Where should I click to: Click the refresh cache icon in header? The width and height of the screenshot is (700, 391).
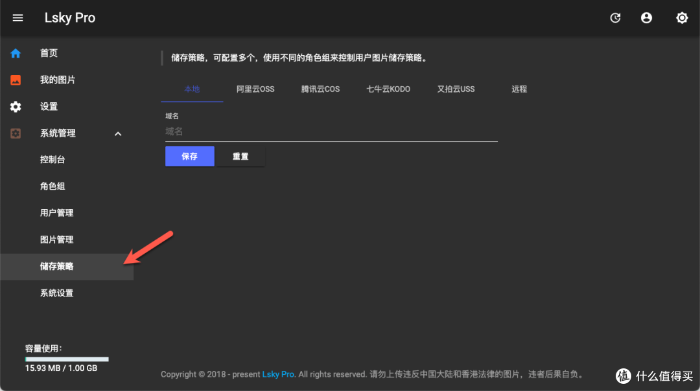[615, 18]
